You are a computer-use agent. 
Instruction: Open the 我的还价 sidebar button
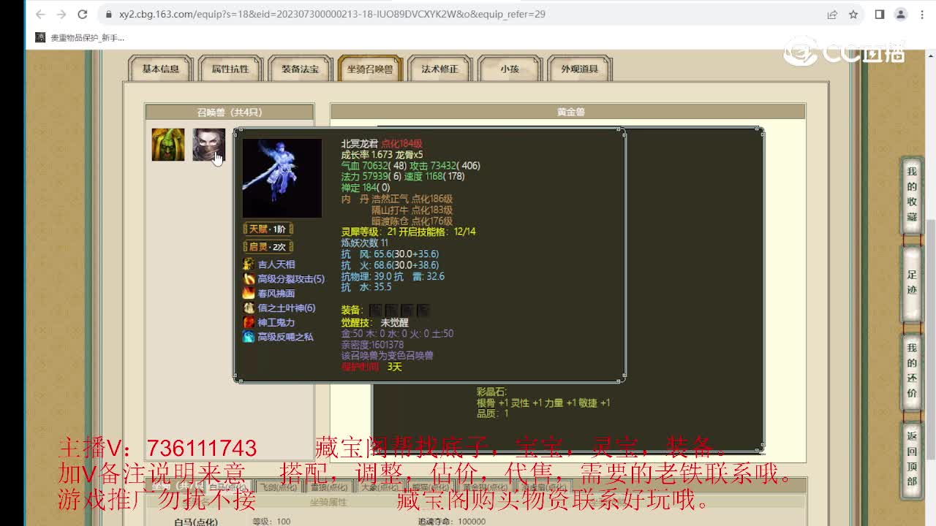[912, 372]
